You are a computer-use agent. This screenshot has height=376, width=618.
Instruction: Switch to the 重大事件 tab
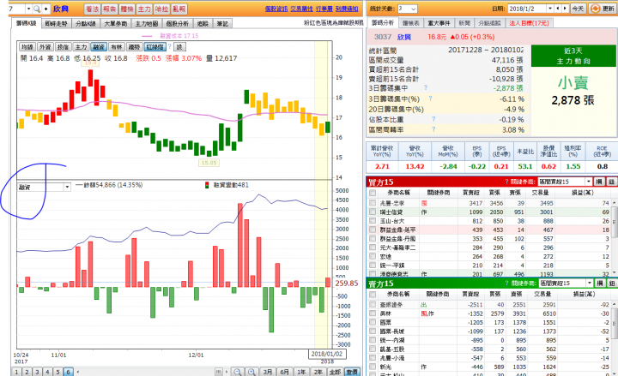439,23
